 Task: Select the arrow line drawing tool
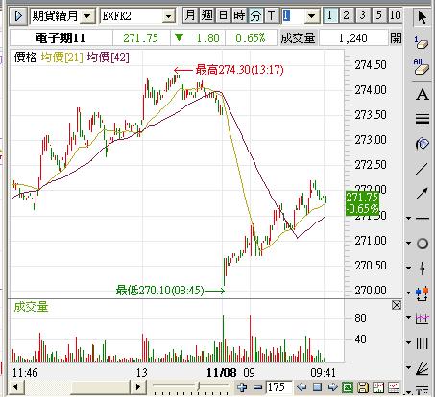click(422, 194)
